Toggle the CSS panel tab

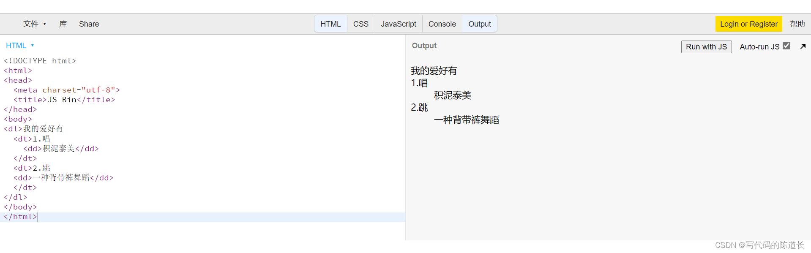361,24
